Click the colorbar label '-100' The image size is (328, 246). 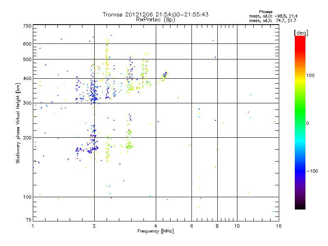click(312, 171)
